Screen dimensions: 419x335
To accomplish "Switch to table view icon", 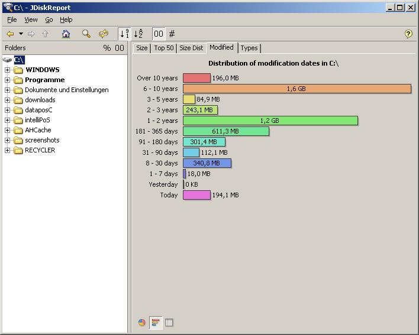I will (x=169, y=323).
